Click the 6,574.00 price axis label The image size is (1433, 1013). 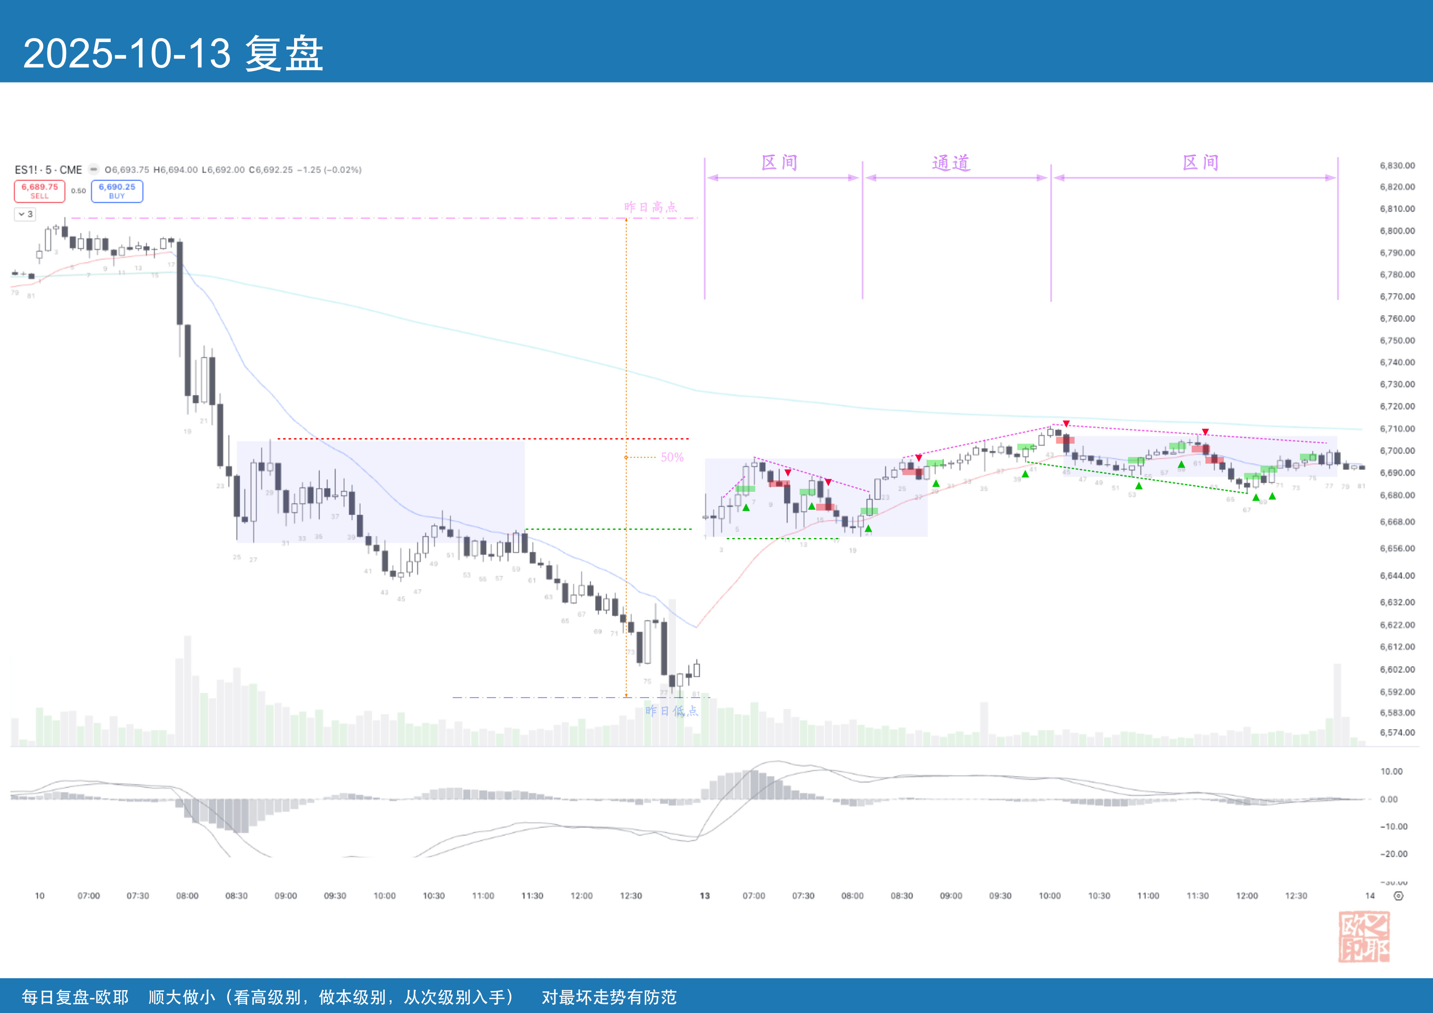point(1397,732)
